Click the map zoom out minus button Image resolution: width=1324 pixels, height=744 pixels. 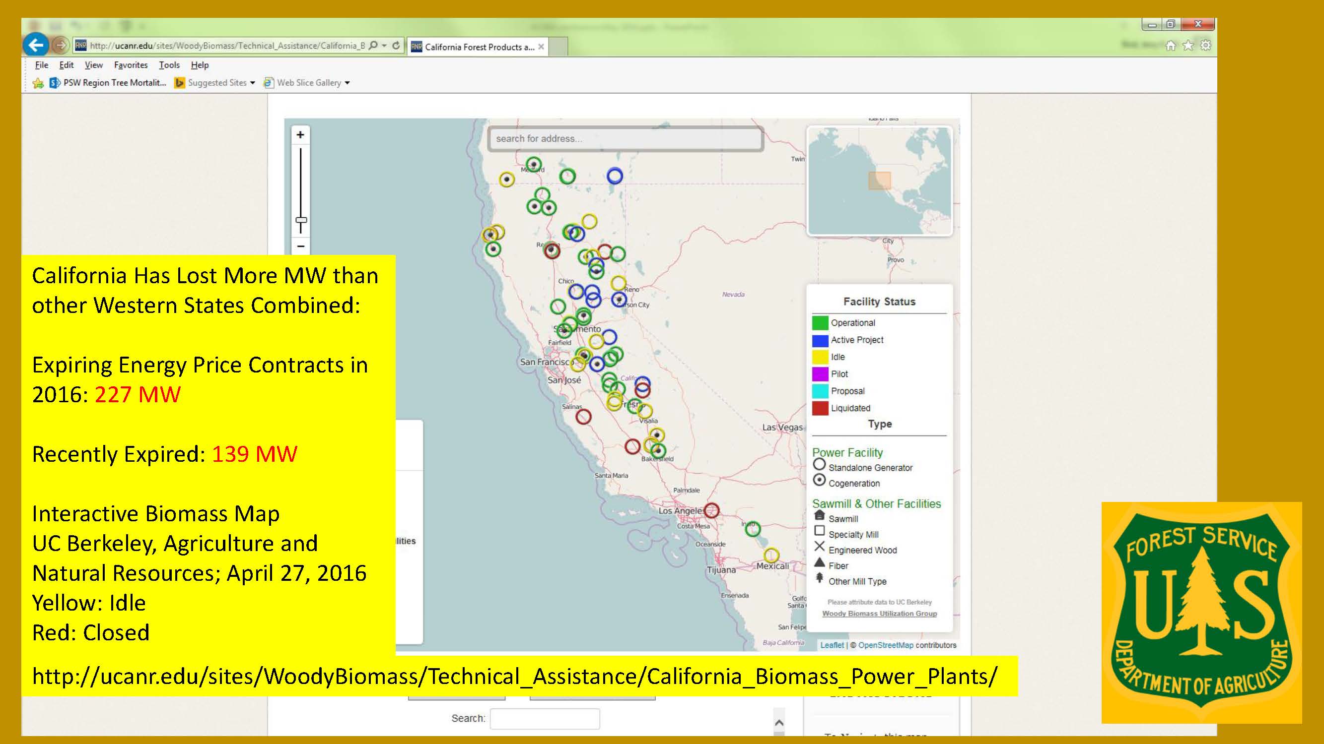(301, 246)
